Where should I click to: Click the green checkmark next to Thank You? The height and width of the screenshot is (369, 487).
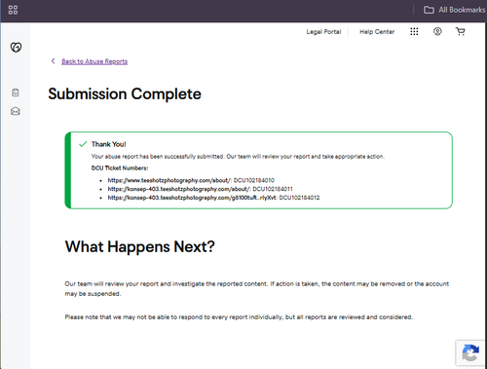coord(83,144)
